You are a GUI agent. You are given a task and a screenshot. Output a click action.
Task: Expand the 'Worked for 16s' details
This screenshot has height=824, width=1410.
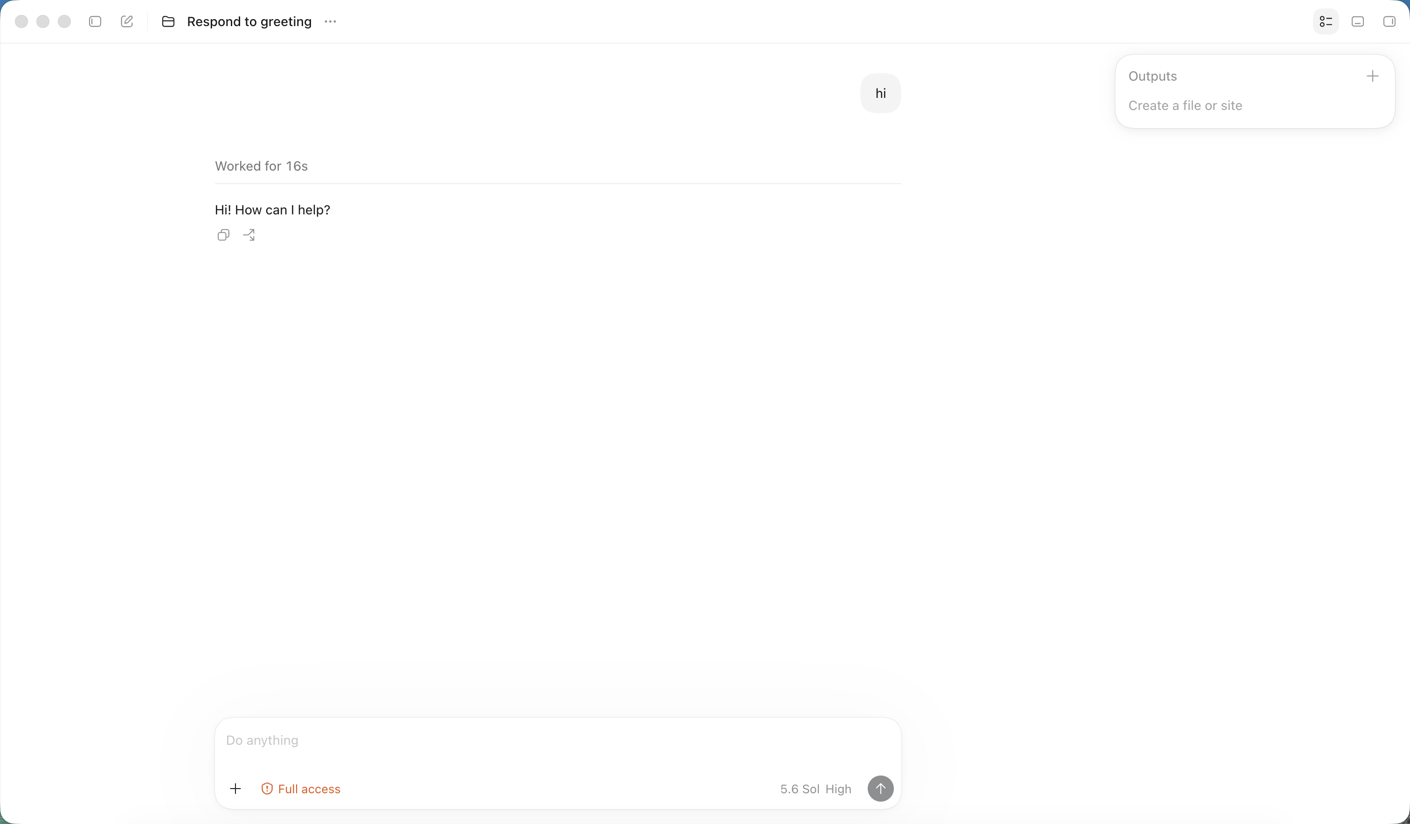261,166
